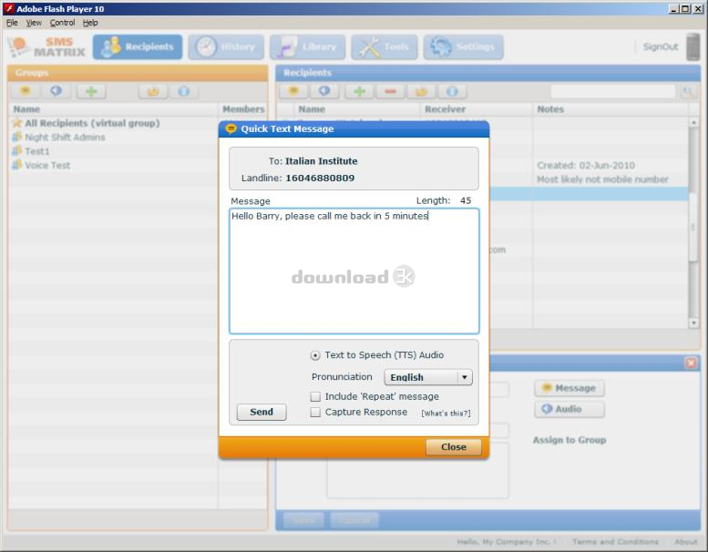708x552 pixels.
Task: Select Text to Speech (TTS) Audio radio
Action: (315, 355)
